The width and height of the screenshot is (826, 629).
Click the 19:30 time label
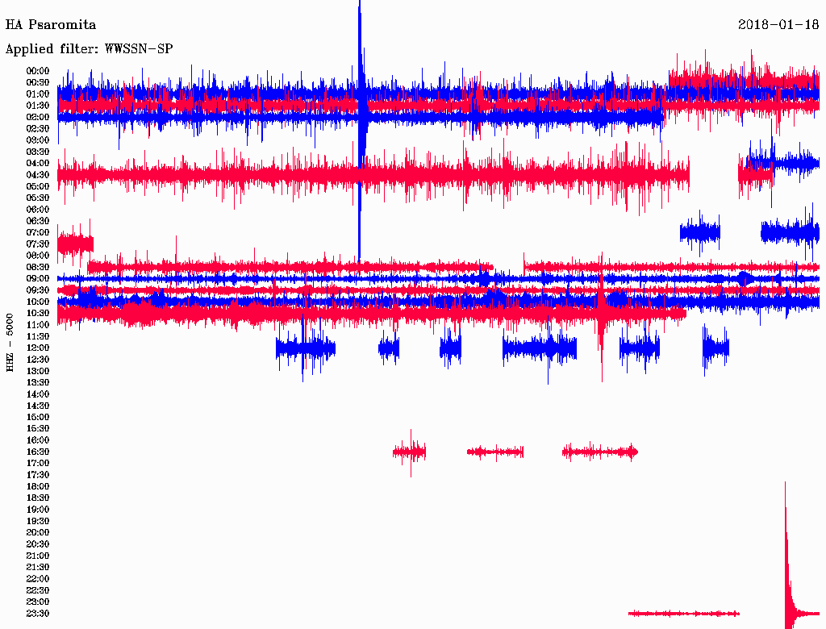point(38,521)
